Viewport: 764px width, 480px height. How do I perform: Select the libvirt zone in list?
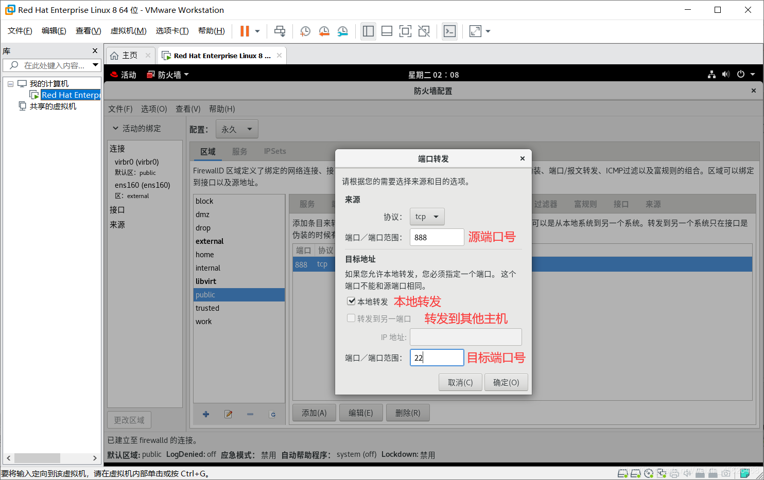click(239, 281)
